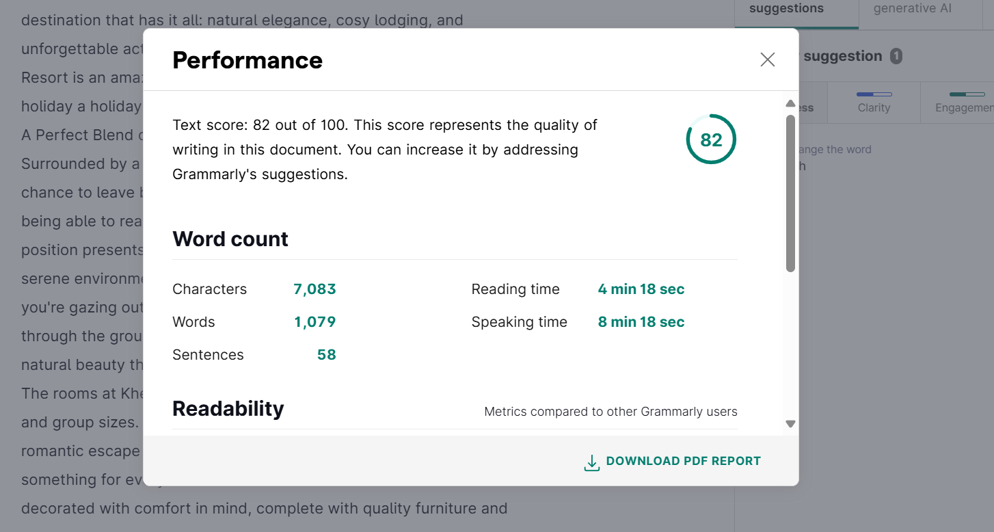Image resolution: width=994 pixels, height=532 pixels.
Task: Click the scroll up arrow in the dialog
Action: (x=790, y=104)
